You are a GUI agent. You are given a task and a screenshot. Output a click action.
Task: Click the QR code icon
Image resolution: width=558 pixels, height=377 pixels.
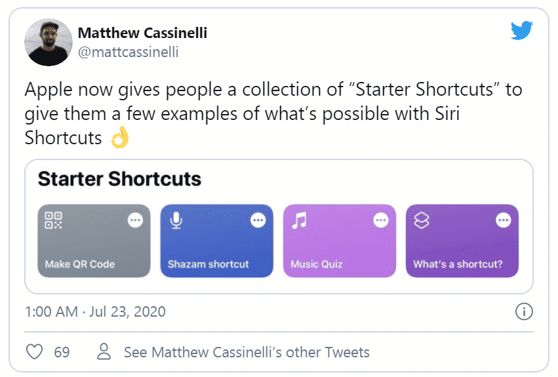tap(53, 220)
